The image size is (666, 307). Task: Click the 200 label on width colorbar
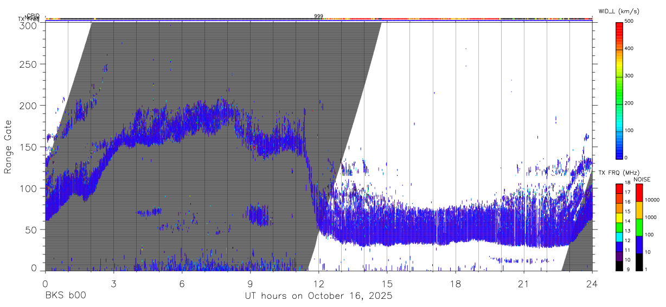point(629,103)
